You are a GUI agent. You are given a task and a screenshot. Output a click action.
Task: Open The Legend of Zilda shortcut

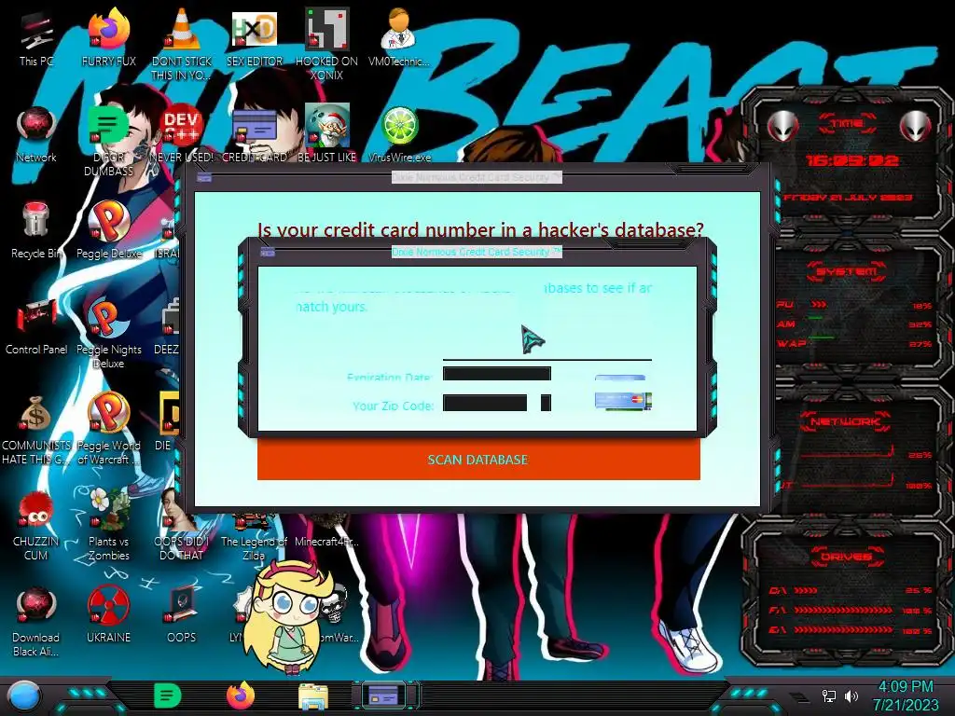click(x=255, y=539)
